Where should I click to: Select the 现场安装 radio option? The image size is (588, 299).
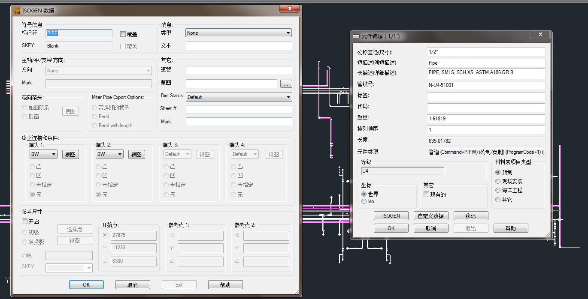498,181
